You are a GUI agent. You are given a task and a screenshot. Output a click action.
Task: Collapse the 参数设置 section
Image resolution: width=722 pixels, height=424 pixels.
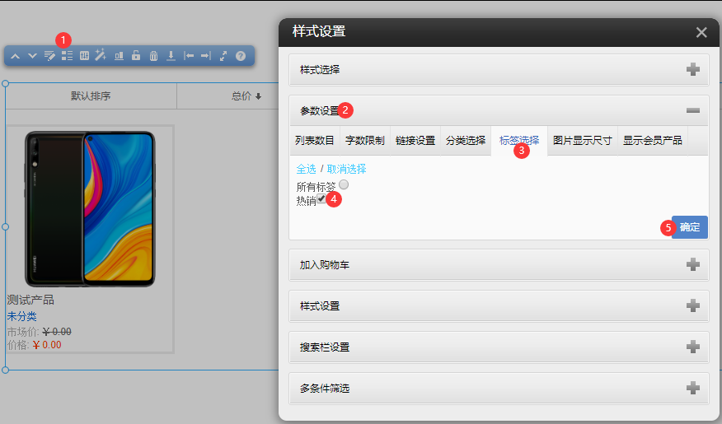(693, 110)
